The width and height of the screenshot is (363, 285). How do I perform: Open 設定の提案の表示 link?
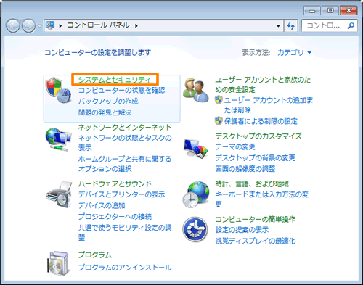click(x=242, y=230)
